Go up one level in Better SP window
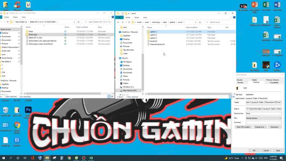 click(8, 22)
